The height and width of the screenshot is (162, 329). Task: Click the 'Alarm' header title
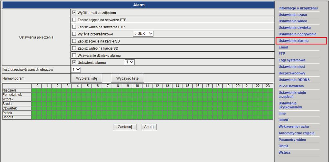pyautogui.click(x=139, y=5)
